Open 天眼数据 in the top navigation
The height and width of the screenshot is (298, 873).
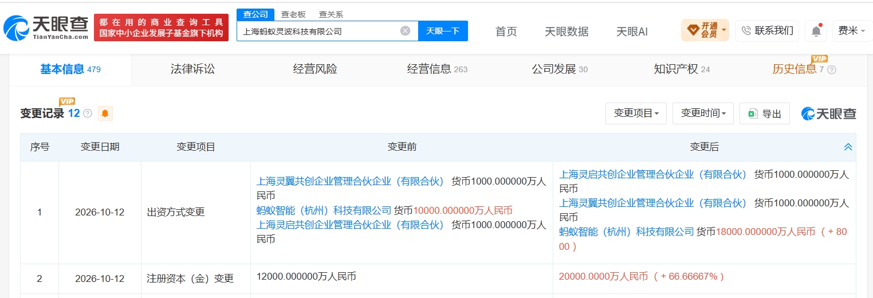click(567, 32)
